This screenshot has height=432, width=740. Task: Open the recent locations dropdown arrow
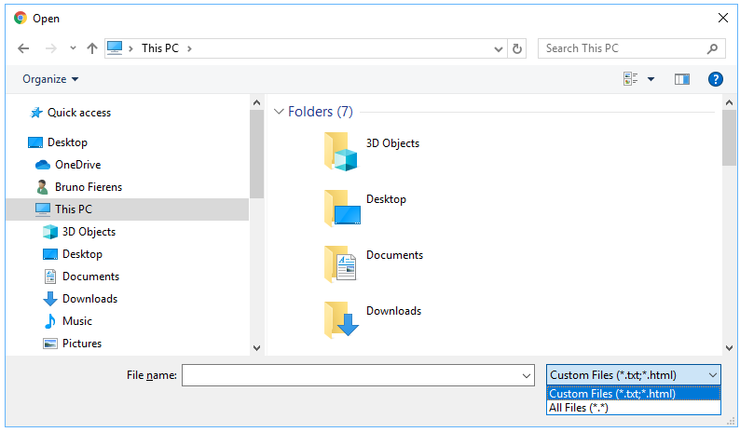tap(73, 48)
